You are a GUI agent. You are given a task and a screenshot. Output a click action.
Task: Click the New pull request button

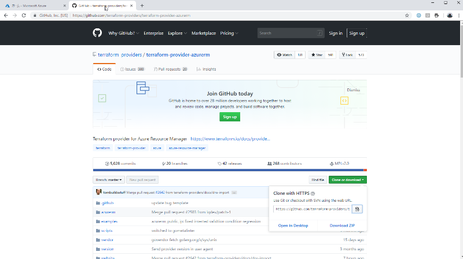(142, 180)
